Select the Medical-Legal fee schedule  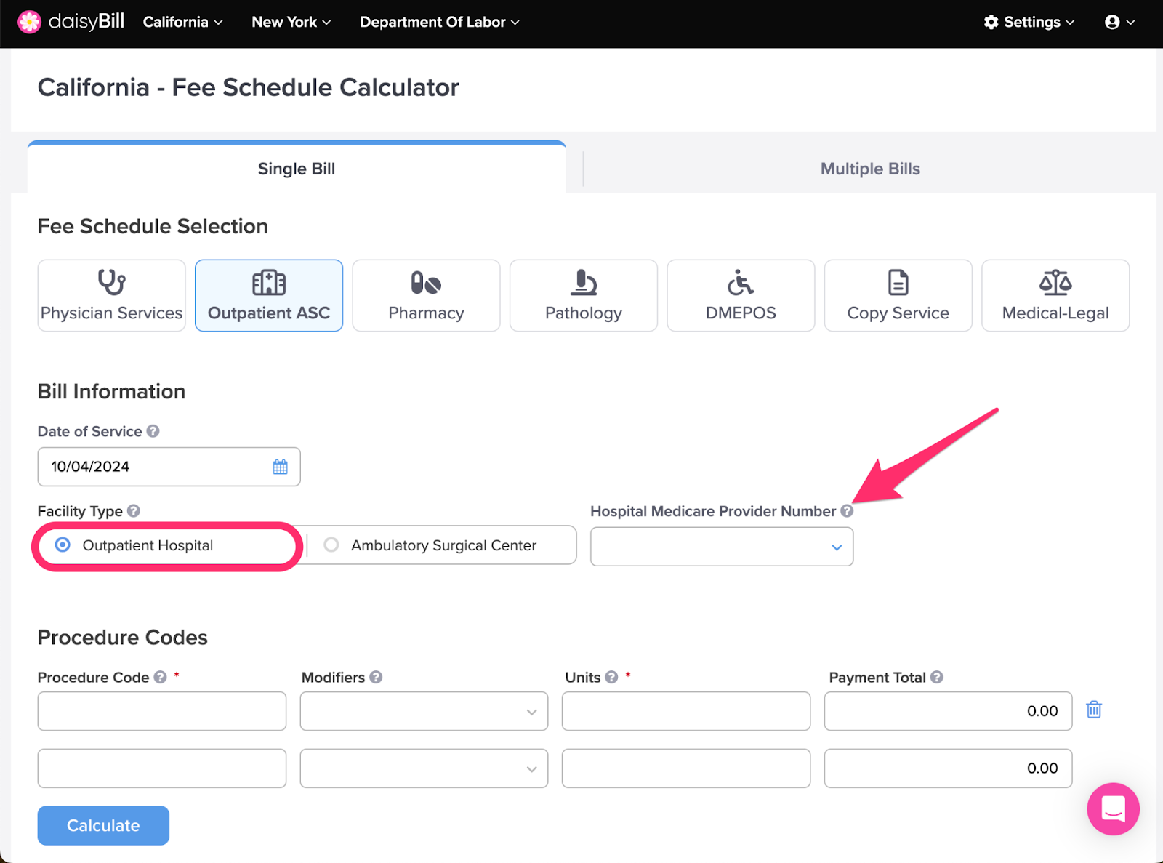tap(1055, 295)
